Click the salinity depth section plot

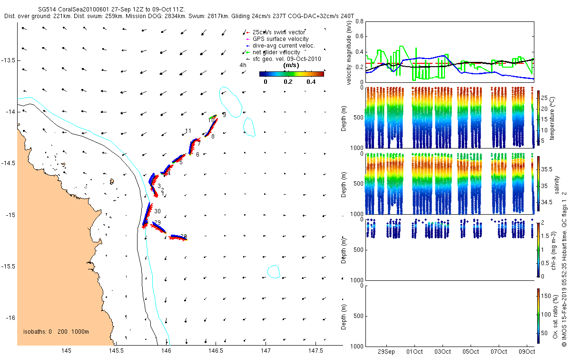pyautogui.click(x=450, y=183)
